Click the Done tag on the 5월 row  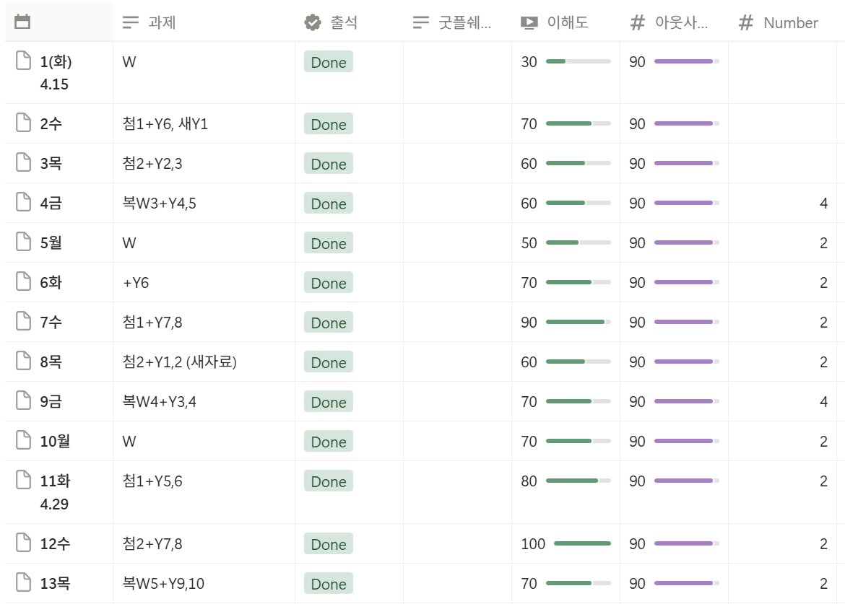click(328, 243)
